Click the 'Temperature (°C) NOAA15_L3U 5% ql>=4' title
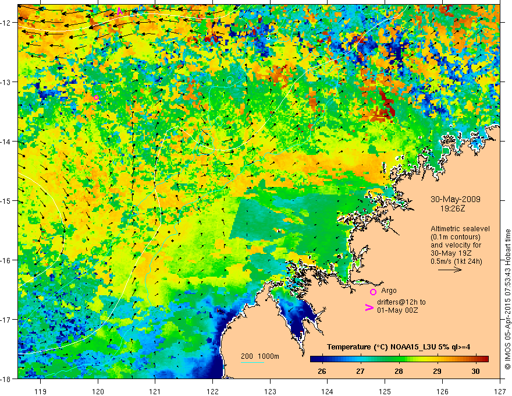Viewport: 512px width, 396px height. click(x=399, y=347)
